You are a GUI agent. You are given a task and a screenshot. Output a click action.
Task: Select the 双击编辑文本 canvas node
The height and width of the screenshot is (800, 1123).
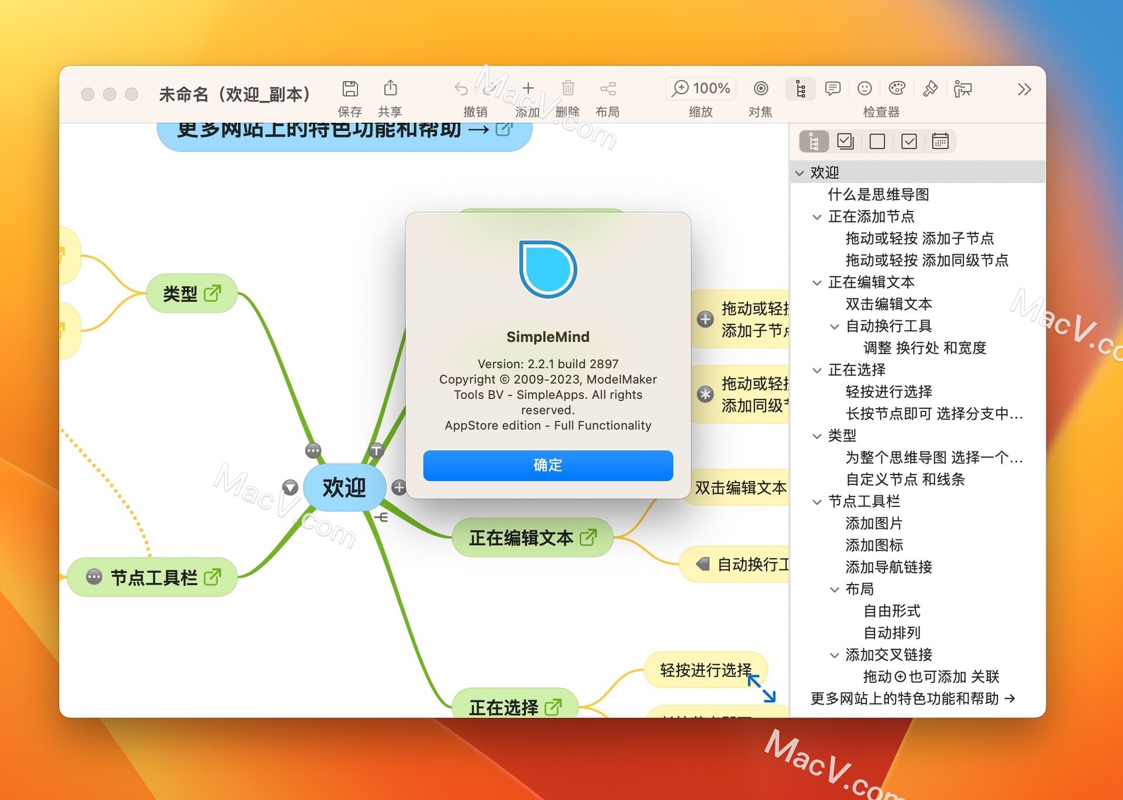(740, 488)
